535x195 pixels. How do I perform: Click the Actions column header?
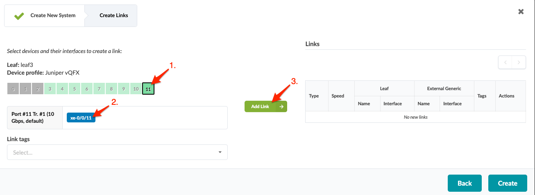pos(506,96)
